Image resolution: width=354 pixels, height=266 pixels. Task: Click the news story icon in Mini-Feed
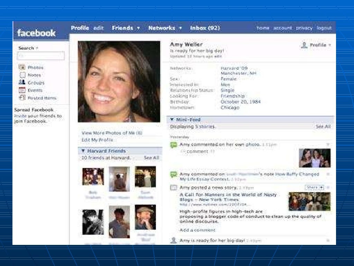click(174, 188)
